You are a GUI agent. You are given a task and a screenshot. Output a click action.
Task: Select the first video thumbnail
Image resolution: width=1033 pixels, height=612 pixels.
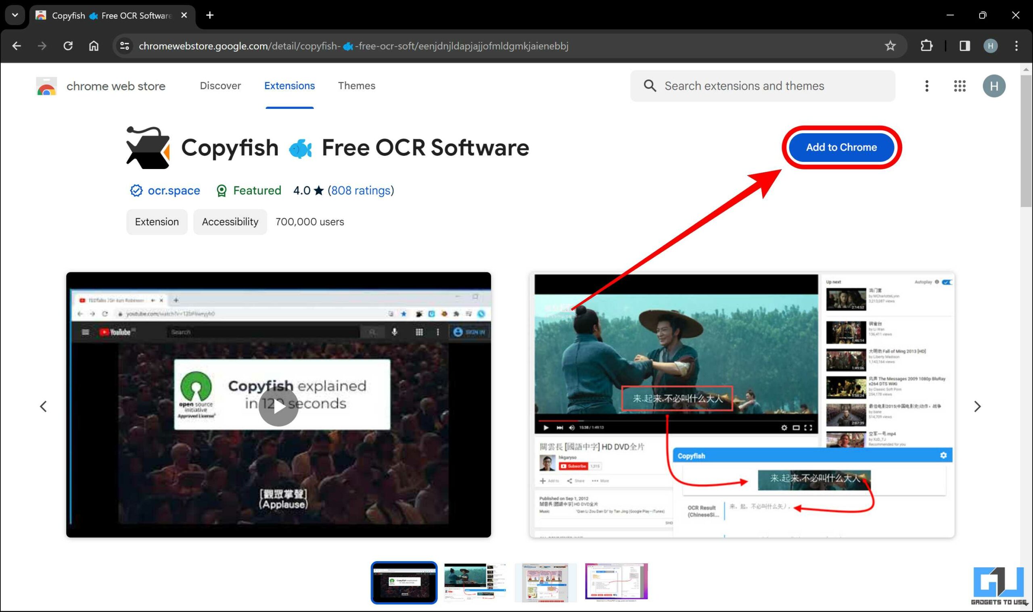click(x=404, y=583)
